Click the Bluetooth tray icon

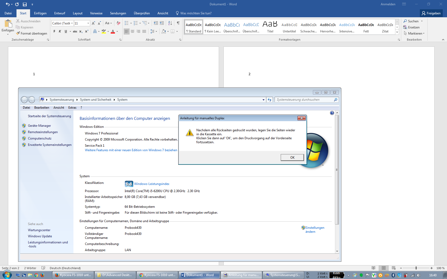click(x=393, y=275)
